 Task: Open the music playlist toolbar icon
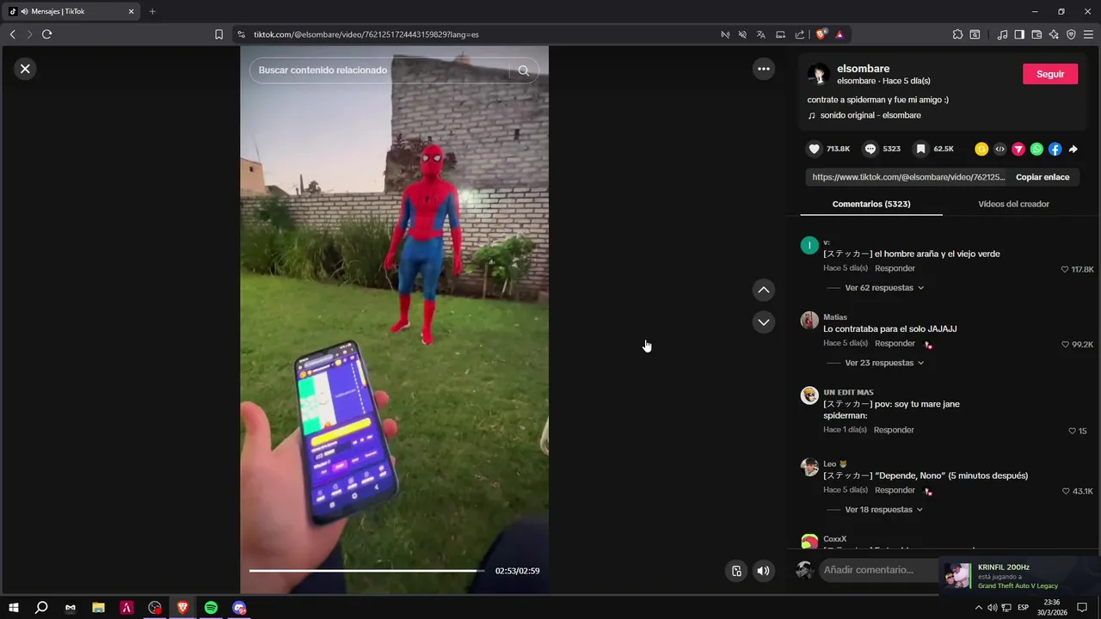tap(1002, 34)
